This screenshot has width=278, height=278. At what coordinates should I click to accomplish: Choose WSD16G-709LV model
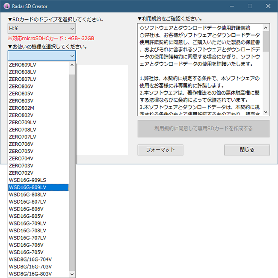pyautogui.click(x=38, y=223)
